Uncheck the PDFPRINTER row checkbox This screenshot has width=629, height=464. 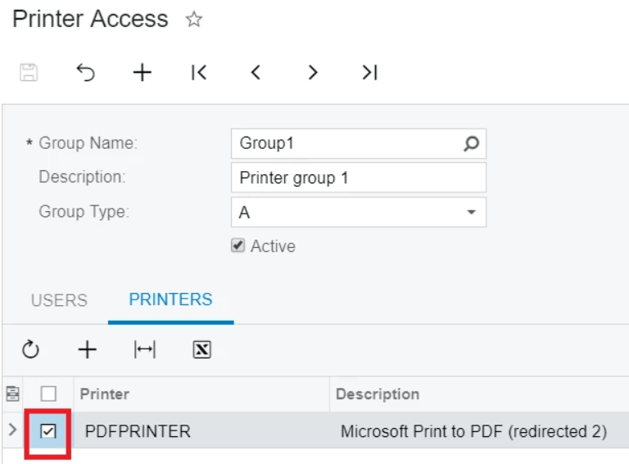coord(48,431)
